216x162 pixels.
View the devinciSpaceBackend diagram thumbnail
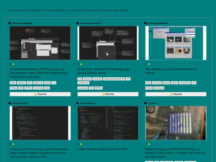pos(40,43)
